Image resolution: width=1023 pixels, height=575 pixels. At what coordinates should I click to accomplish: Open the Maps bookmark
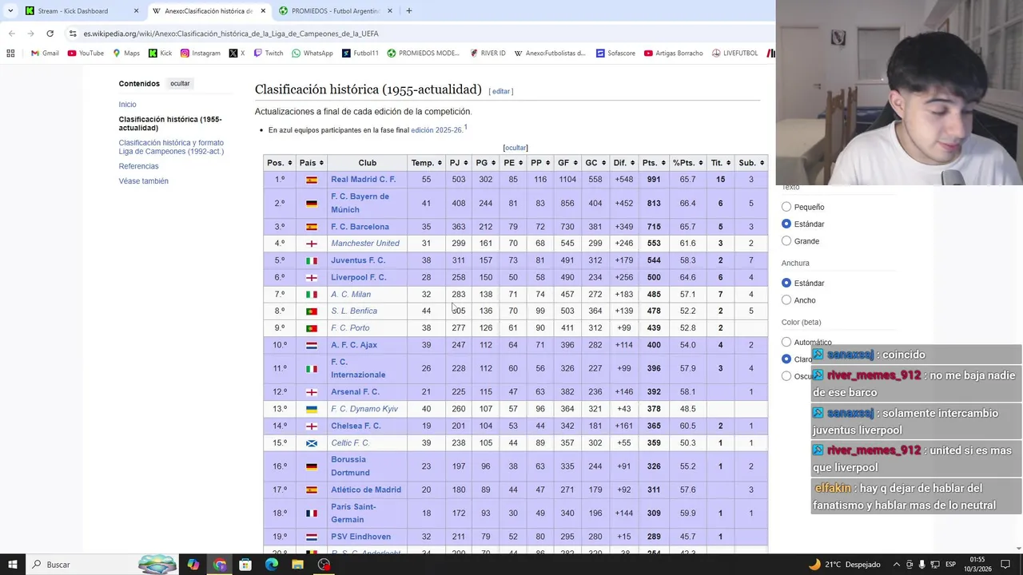coord(126,54)
